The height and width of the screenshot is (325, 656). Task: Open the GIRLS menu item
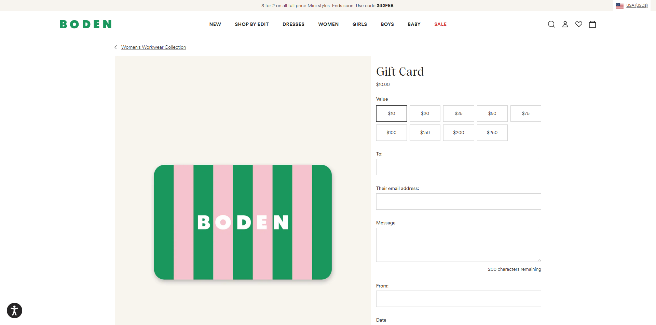coord(359,24)
